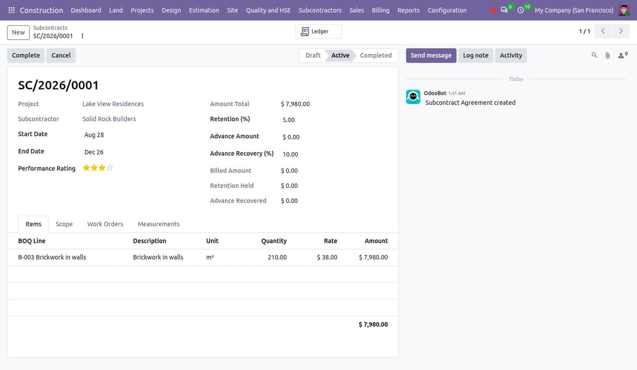The height and width of the screenshot is (370, 637).
Task: Show followers with the person icon
Action: [622, 55]
